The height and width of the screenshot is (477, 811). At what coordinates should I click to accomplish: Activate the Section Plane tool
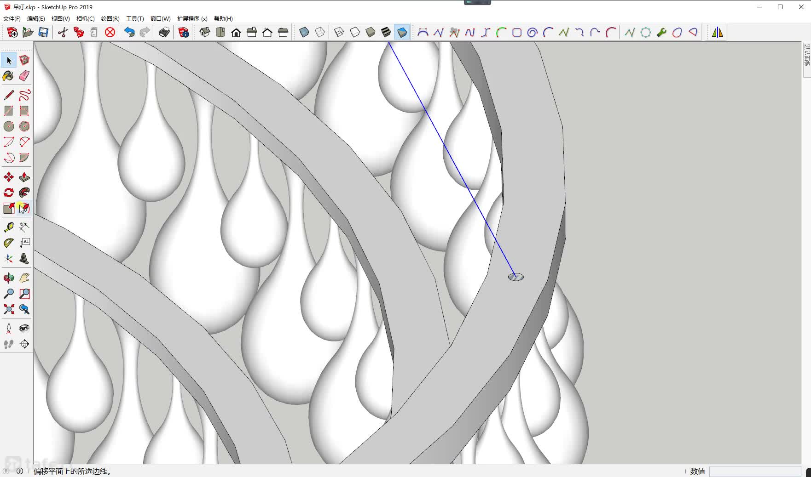tap(24, 344)
